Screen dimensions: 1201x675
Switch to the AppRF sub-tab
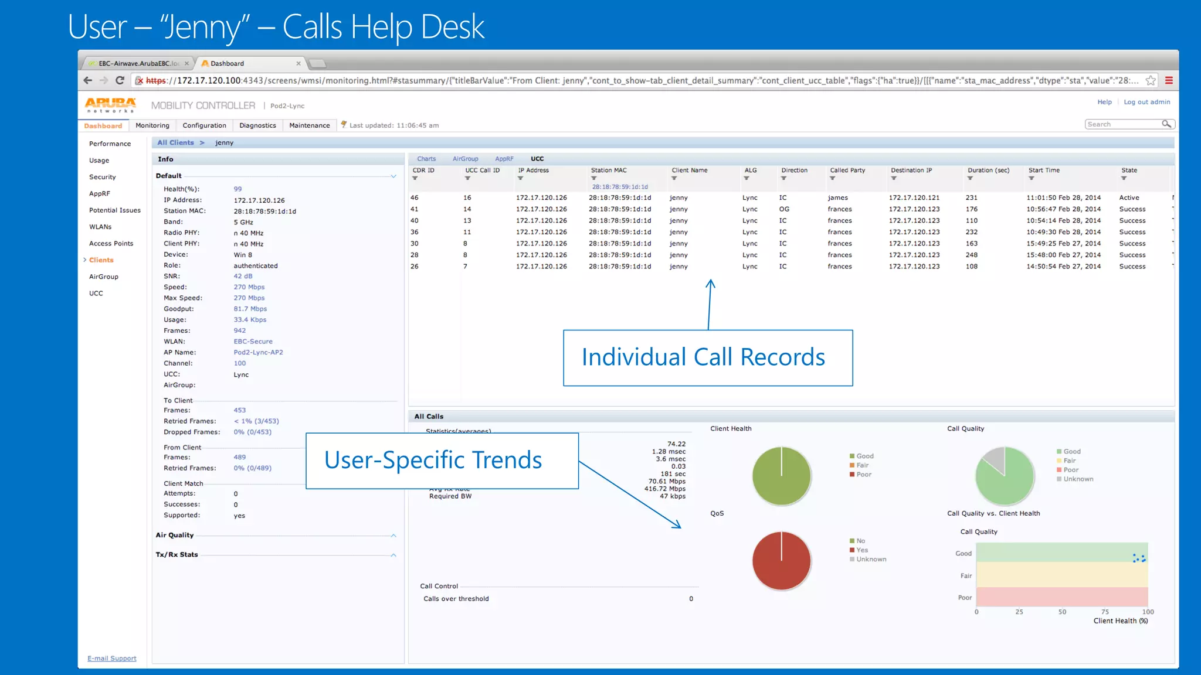click(504, 159)
